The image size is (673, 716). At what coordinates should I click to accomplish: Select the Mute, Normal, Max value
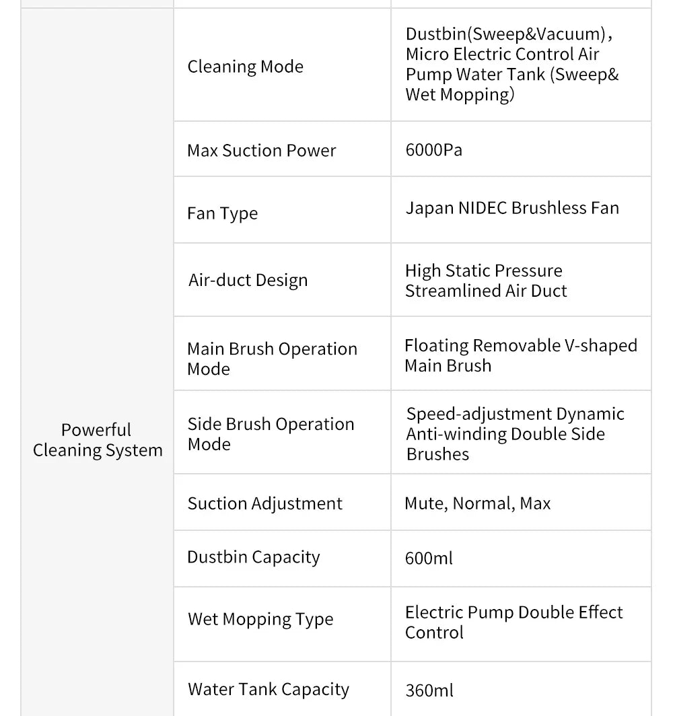pos(478,503)
